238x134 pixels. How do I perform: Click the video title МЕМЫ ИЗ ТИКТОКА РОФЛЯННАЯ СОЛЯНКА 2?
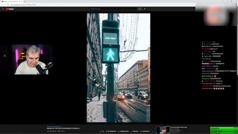click(64, 128)
